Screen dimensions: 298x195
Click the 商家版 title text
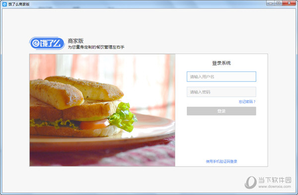[75, 41]
